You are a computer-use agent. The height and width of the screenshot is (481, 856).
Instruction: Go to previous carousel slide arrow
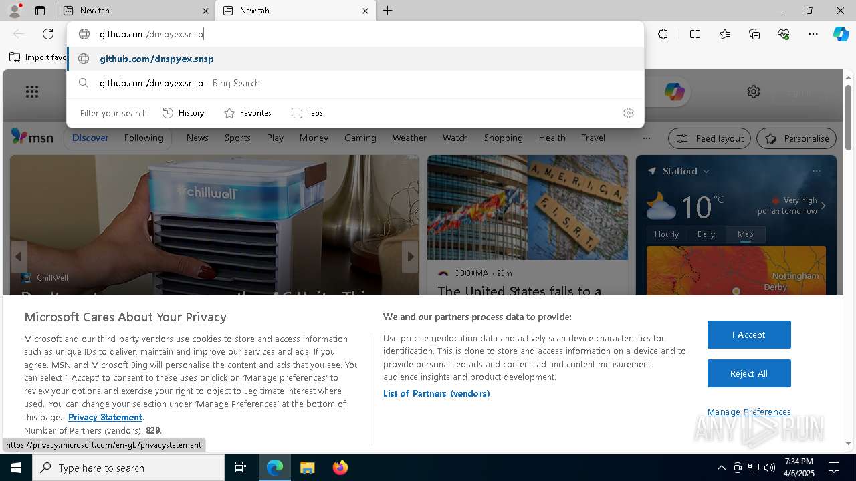pos(19,257)
